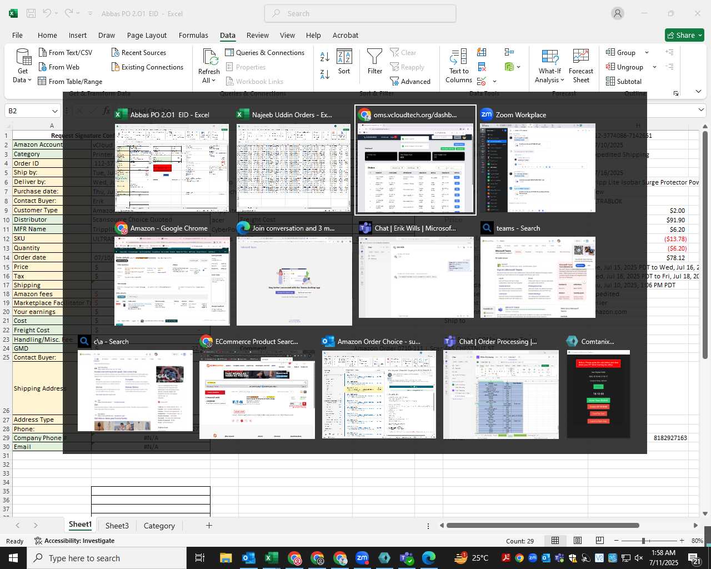Click the Show Detail icon
Screen dimensions: 711x569
click(670, 52)
